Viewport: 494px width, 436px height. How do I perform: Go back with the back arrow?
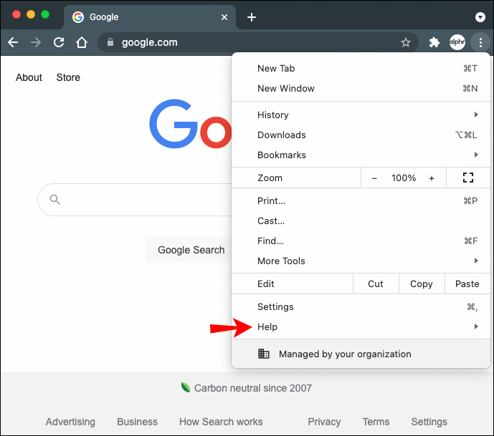pyautogui.click(x=13, y=42)
